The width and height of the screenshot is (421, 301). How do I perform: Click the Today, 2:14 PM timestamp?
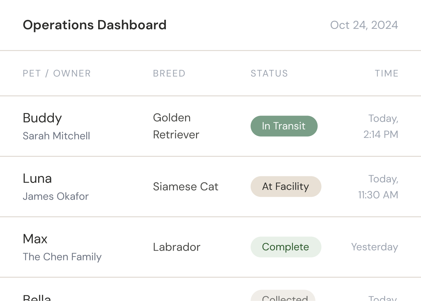point(381,126)
